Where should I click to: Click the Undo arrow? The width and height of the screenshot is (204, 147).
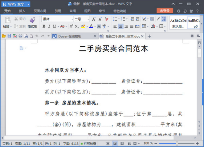(37, 36)
